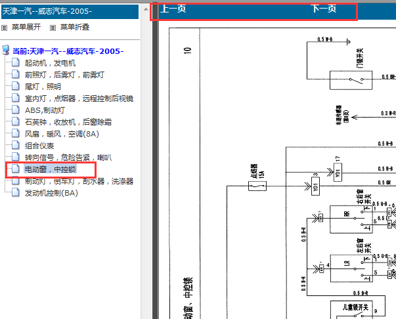
Task: Click the page icon beside 组合仪表
Action: tap(16, 145)
